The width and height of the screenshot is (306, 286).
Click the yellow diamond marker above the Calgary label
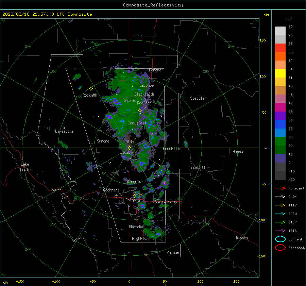point(134,196)
